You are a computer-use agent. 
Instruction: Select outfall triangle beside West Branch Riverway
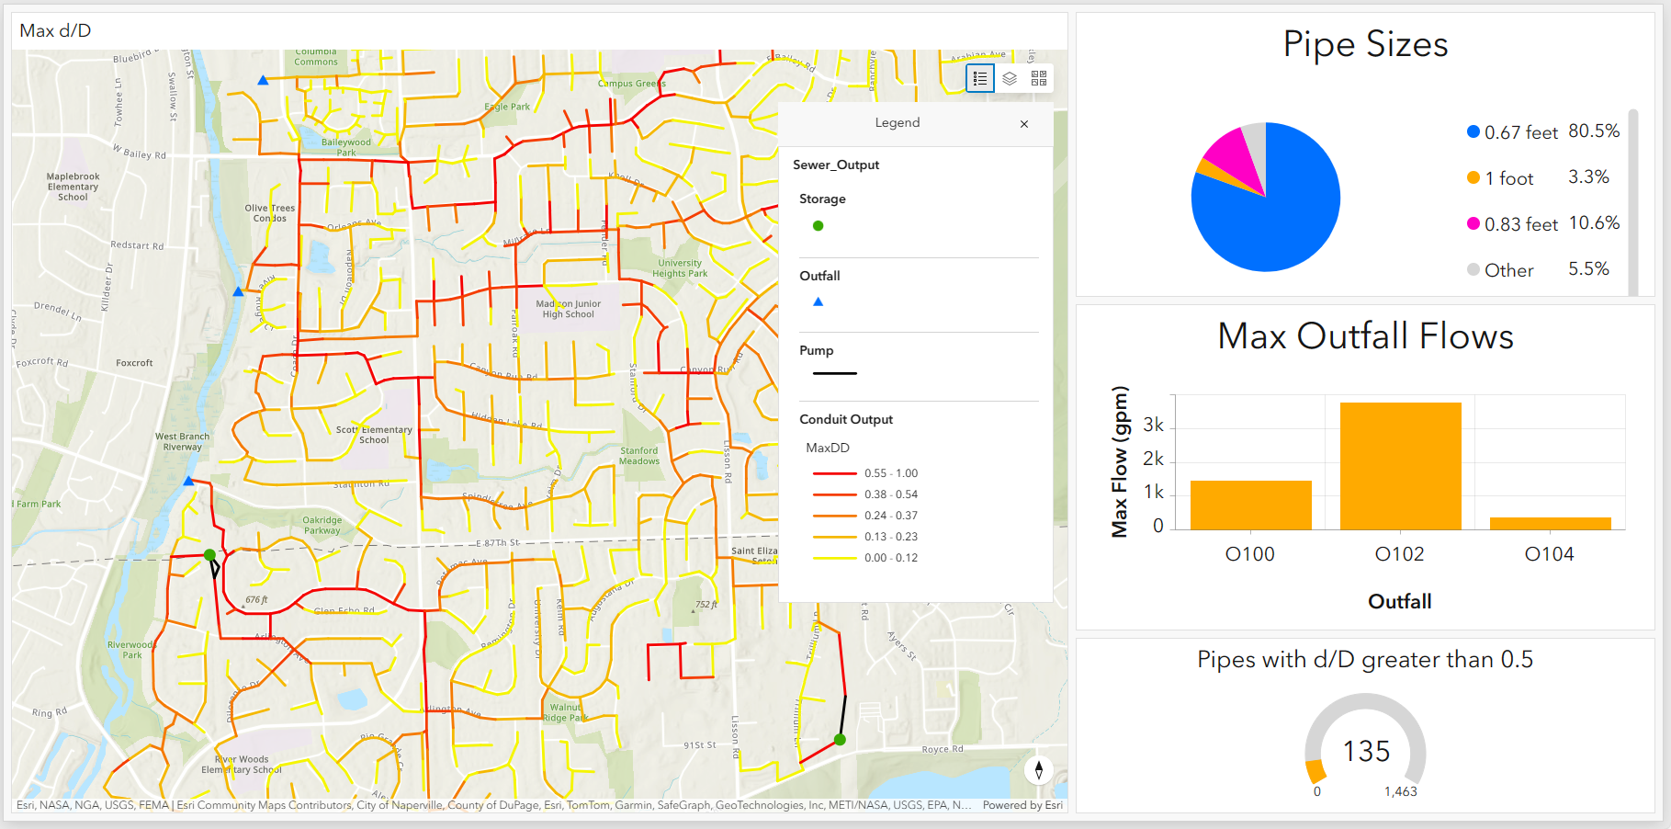pyautogui.click(x=188, y=481)
